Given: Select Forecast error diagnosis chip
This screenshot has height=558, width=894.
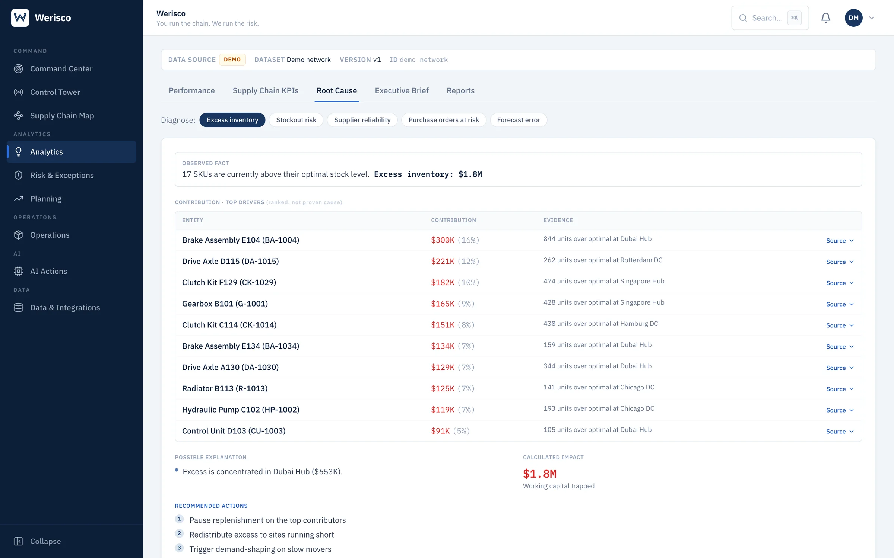Looking at the screenshot, I should coord(518,120).
